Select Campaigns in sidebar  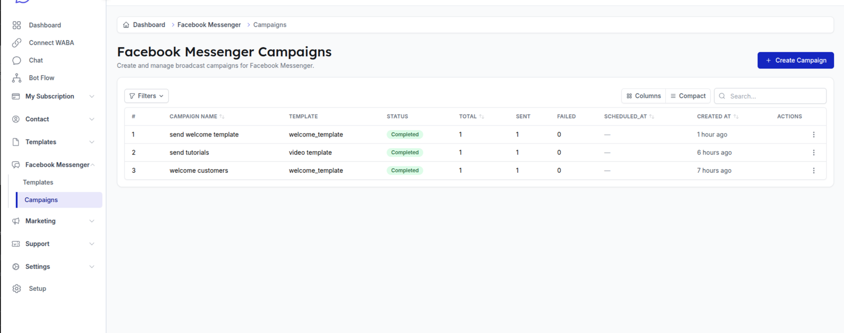(59, 200)
